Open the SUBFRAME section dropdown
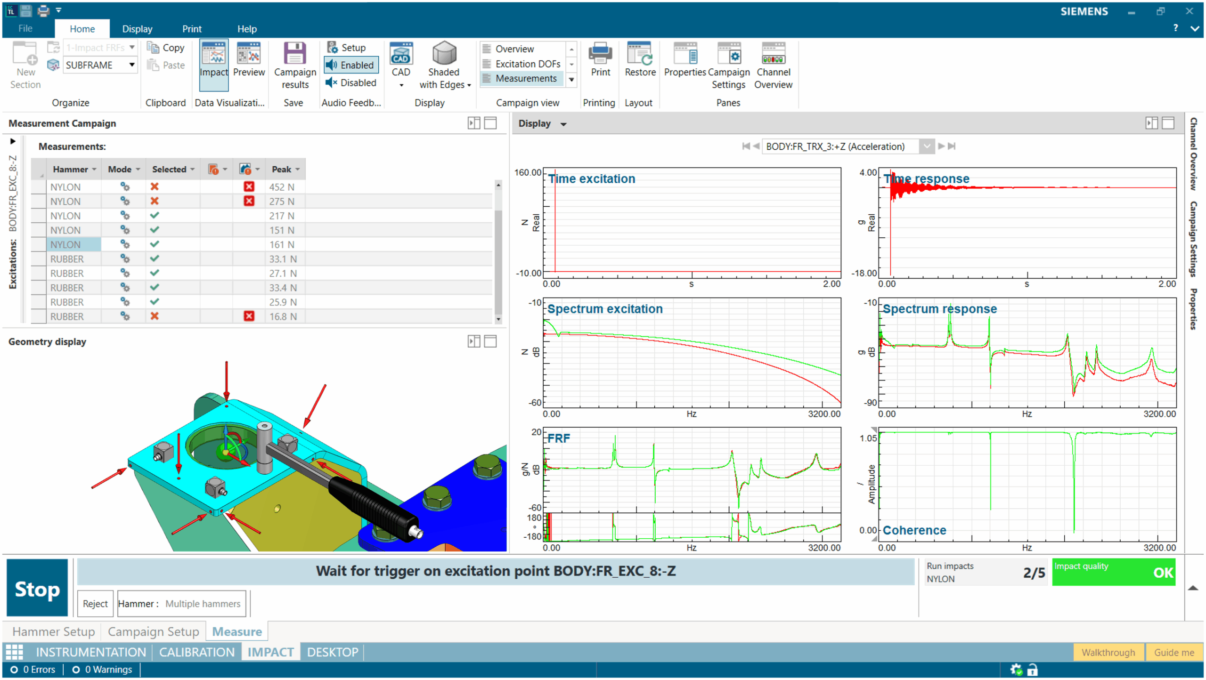 tap(131, 65)
